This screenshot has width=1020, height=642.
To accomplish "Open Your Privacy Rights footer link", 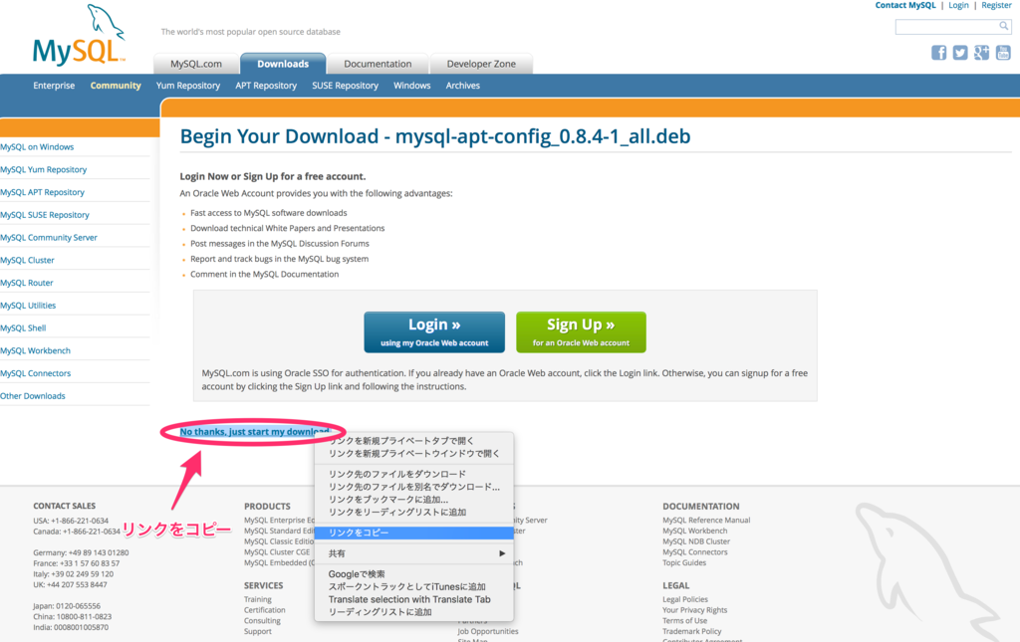I will point(694,610).
